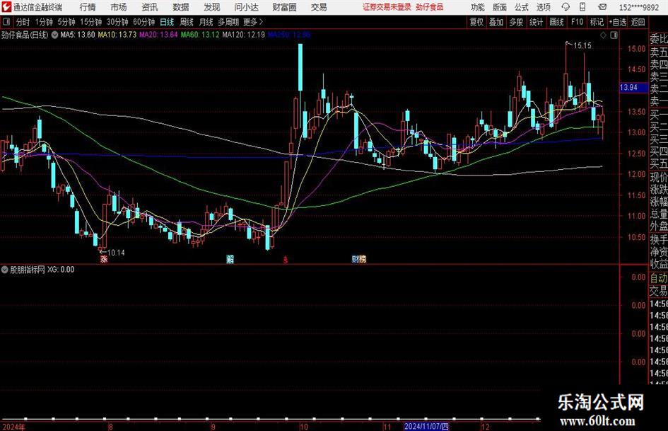Click the 统计 statistics button

pyautogui.click(x=536, y=22)
